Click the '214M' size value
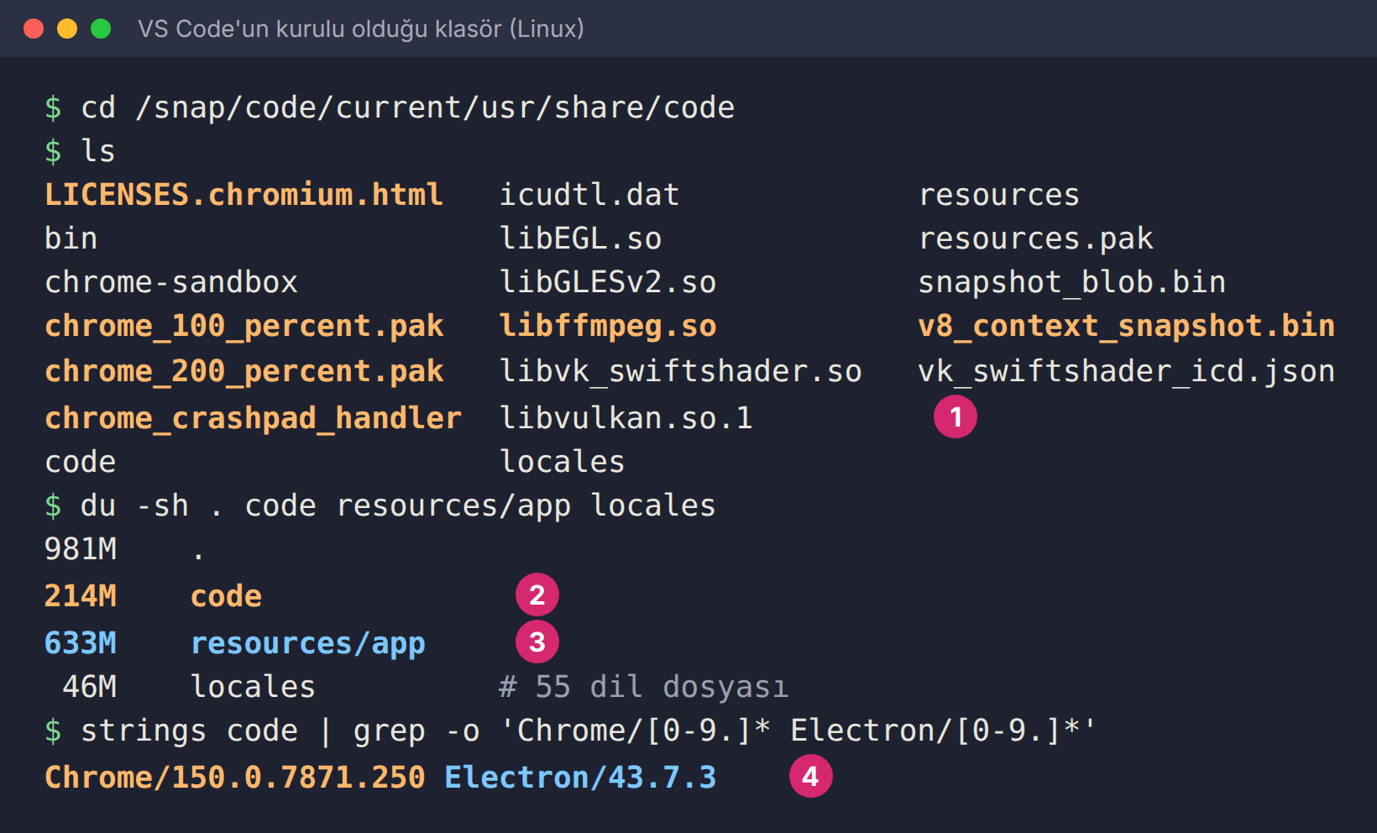The height and width of the screenshot is (833, 1377). (x=81, y=596)
